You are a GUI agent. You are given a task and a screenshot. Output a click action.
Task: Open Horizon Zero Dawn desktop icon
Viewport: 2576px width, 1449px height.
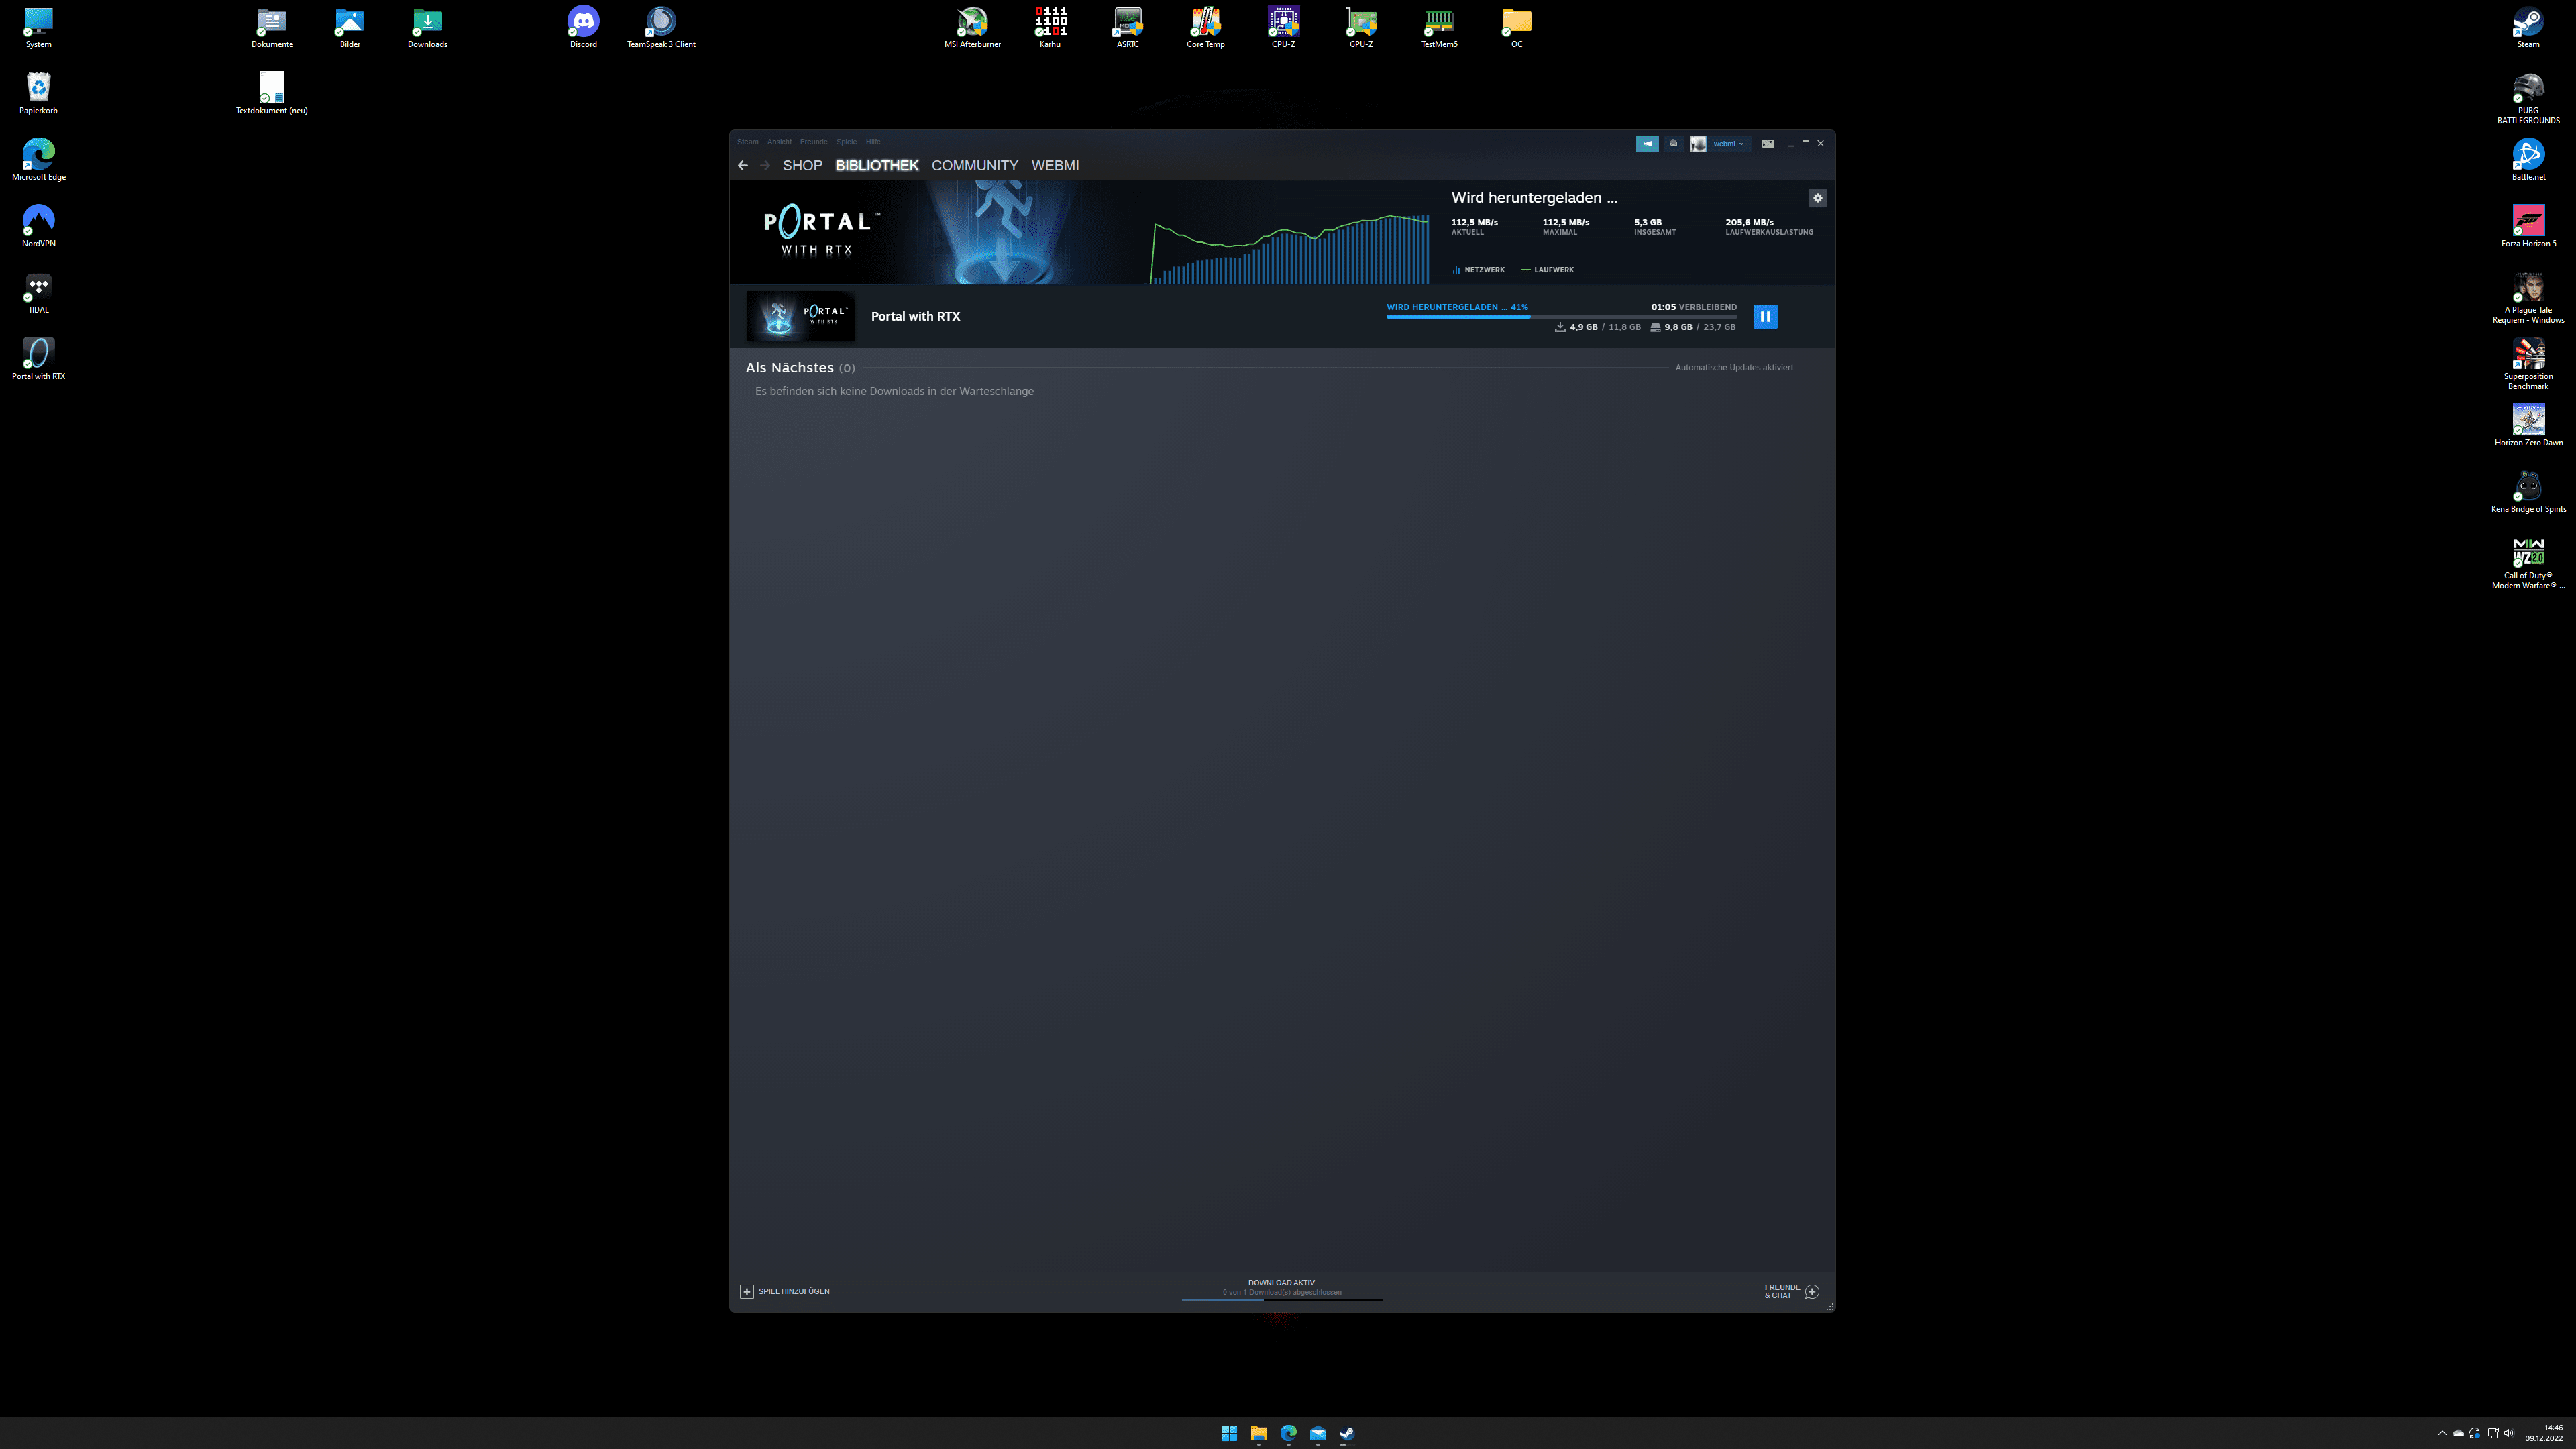[2528, 425]
